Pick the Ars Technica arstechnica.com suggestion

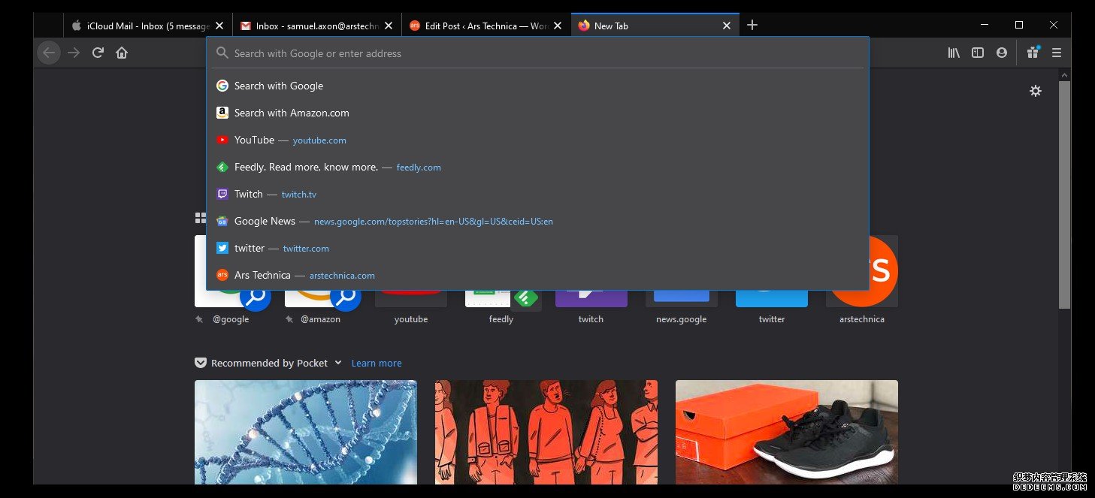537,275
